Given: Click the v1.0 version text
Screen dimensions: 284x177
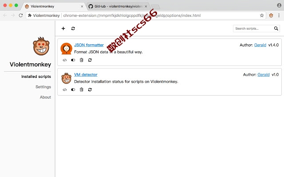Looking at the screenshot, I should pyautogui.click(x=275, y=75).
